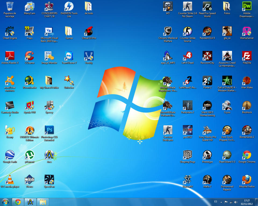Show hidden system tray icons
Screen dimensions: 258x206
pyautogui.click(x=221, y=202)
